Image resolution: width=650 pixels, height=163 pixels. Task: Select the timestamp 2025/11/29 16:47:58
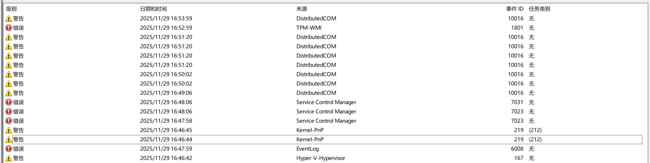coord(166,121)
